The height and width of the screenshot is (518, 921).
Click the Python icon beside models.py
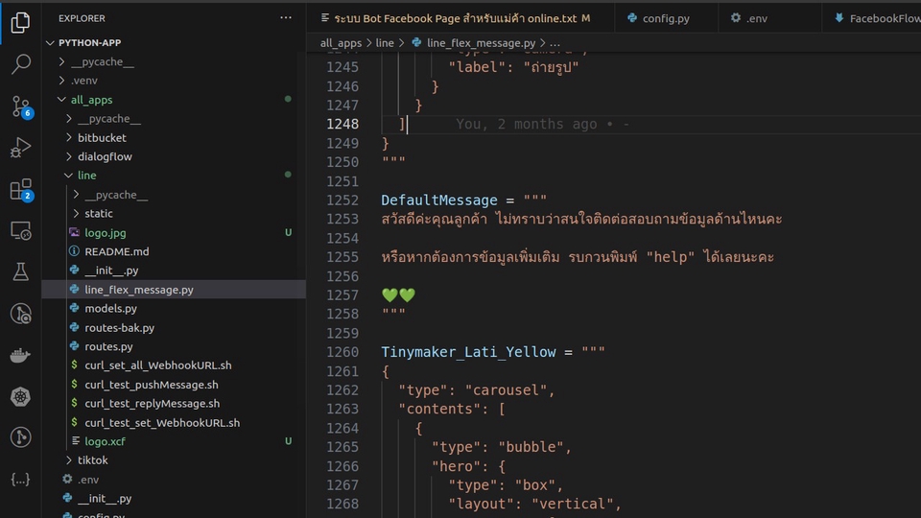pos(75,308)
